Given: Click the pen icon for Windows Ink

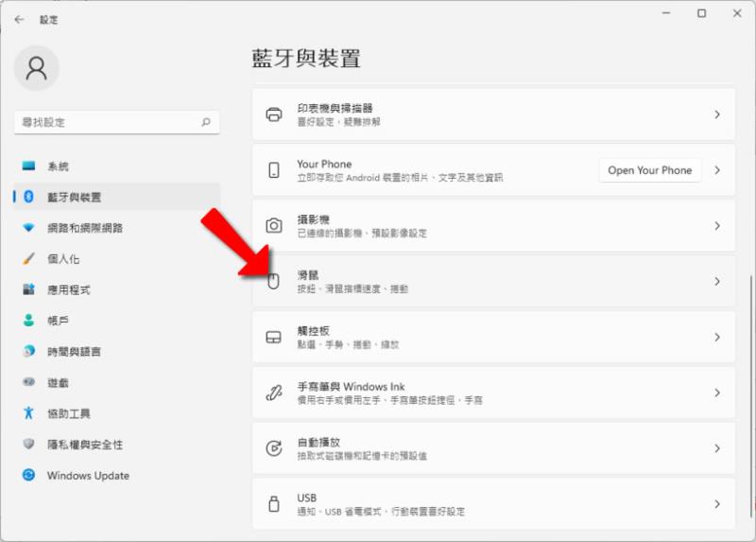Looking at the screenshot, I should coord(274,393).
